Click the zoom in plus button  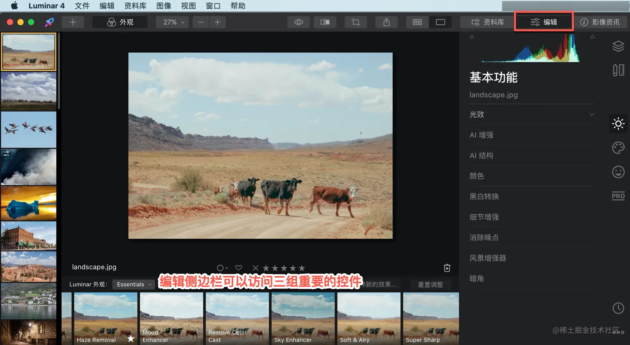click(x=217, y=22)
